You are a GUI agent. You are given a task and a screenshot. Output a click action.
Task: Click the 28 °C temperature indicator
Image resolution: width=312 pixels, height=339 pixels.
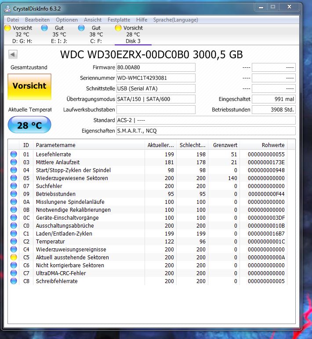29,125
